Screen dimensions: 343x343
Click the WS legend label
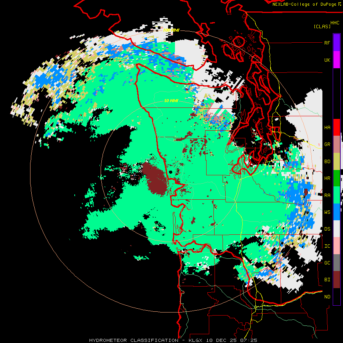(x=327, y=212)
